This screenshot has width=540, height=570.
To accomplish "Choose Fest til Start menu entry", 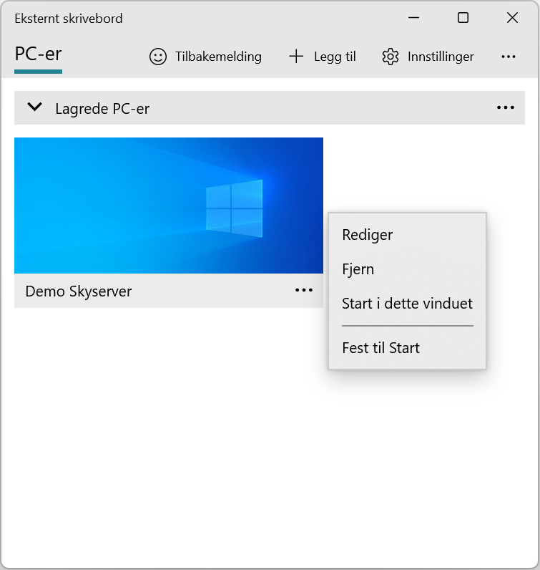I will coord(381,348).
